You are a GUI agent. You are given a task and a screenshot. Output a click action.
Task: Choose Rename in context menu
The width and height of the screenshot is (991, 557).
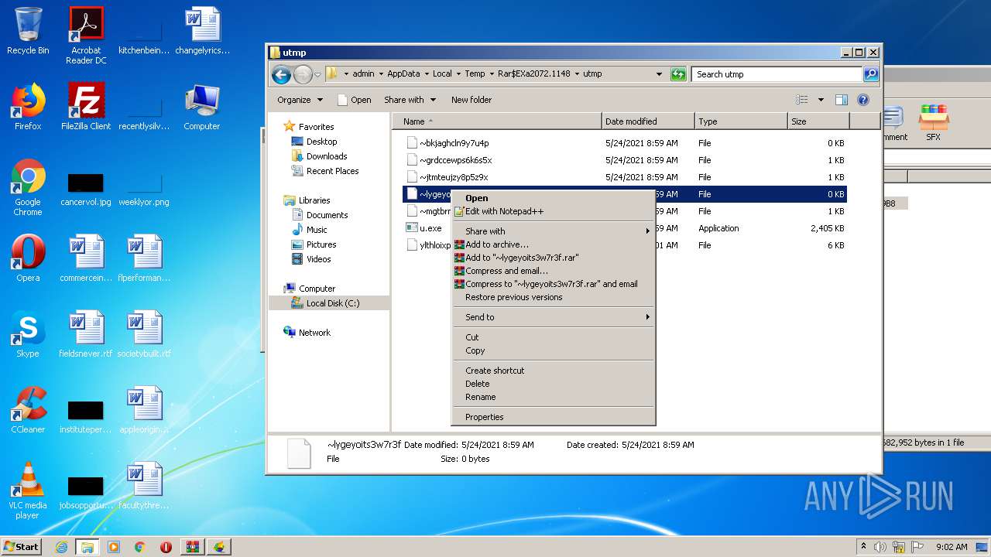554,397
